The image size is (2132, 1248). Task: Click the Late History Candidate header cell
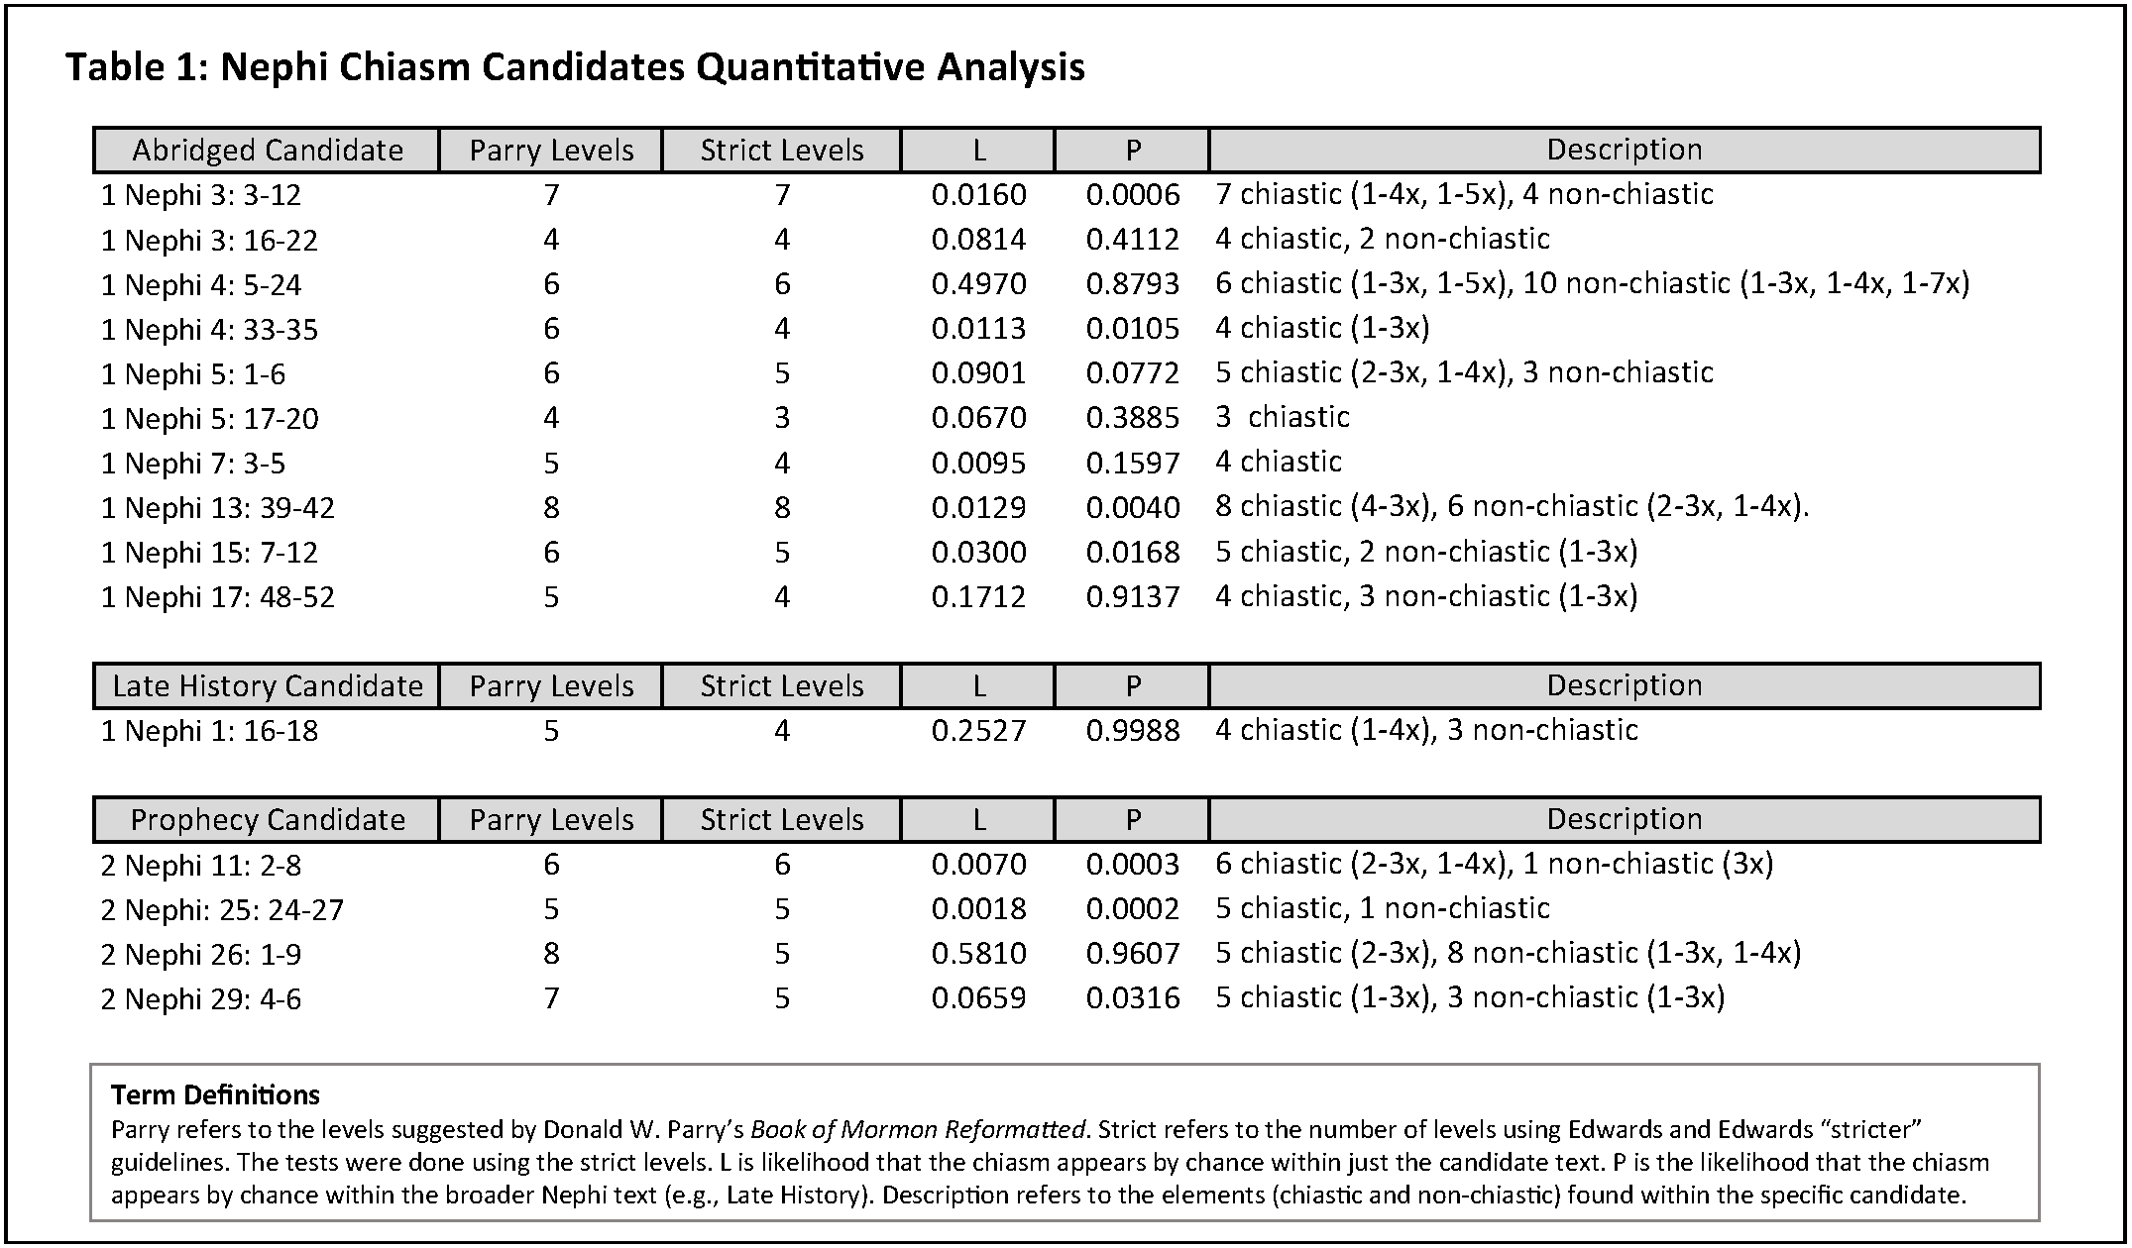268,686
